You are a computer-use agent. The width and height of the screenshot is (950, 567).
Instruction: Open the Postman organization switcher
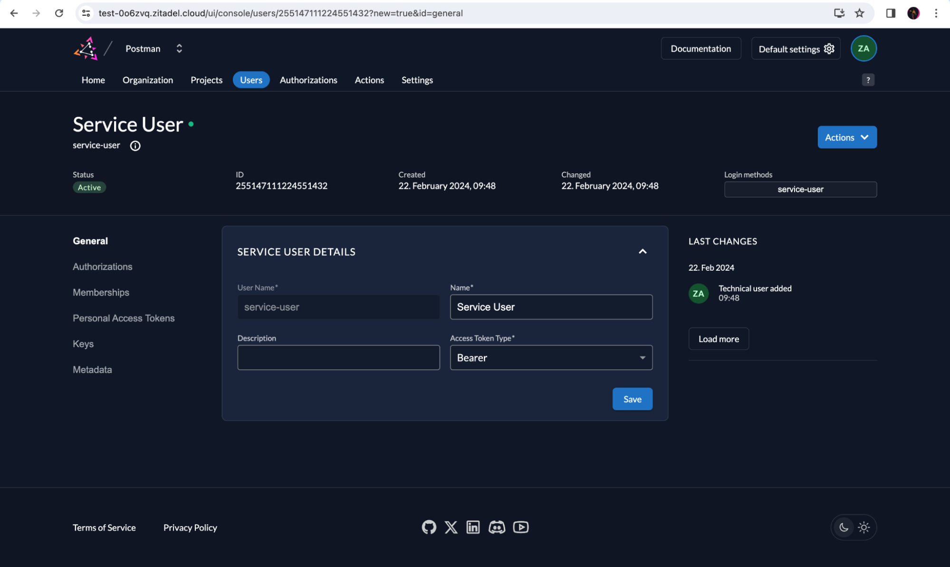tap(179, 48)
